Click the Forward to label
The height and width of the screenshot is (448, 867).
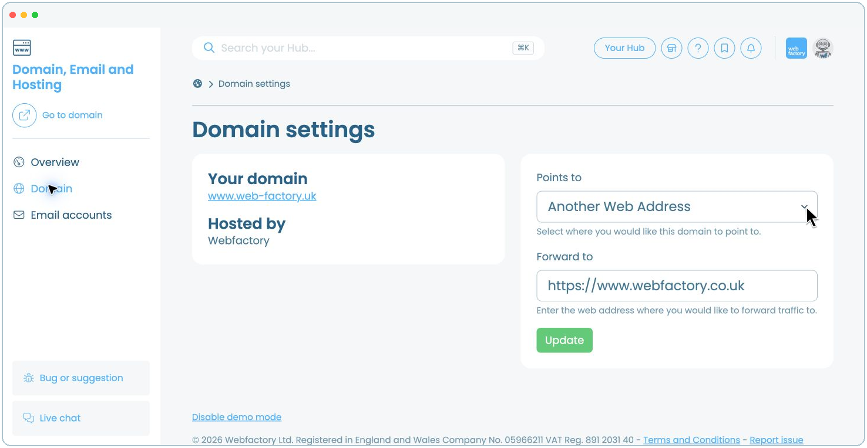(x=564, y=257)
